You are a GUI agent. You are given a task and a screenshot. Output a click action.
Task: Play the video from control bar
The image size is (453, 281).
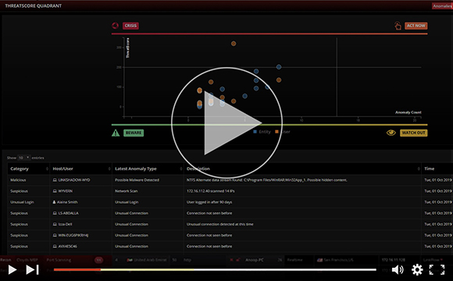pos(12,270)
